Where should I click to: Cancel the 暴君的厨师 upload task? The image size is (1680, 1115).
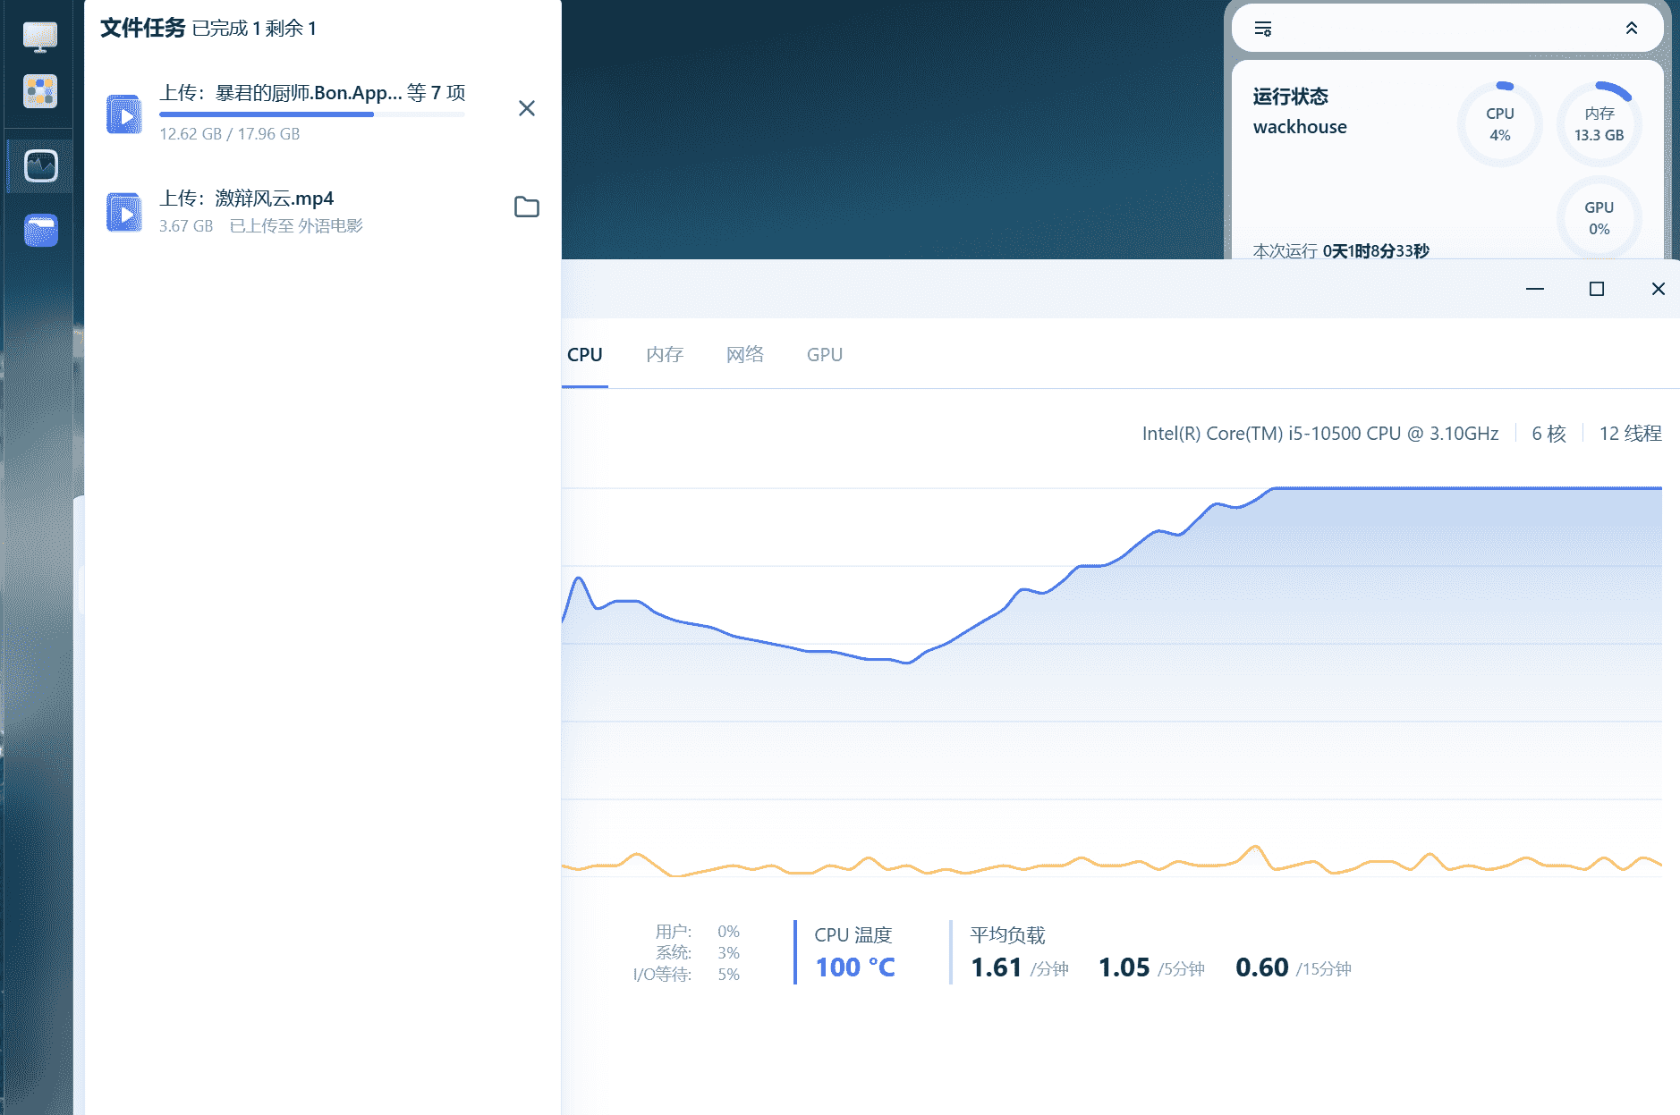[527, 108]
